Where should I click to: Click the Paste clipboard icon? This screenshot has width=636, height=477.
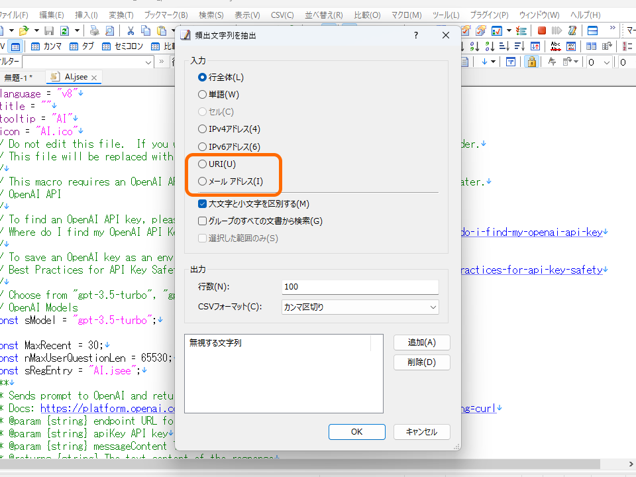162,30
